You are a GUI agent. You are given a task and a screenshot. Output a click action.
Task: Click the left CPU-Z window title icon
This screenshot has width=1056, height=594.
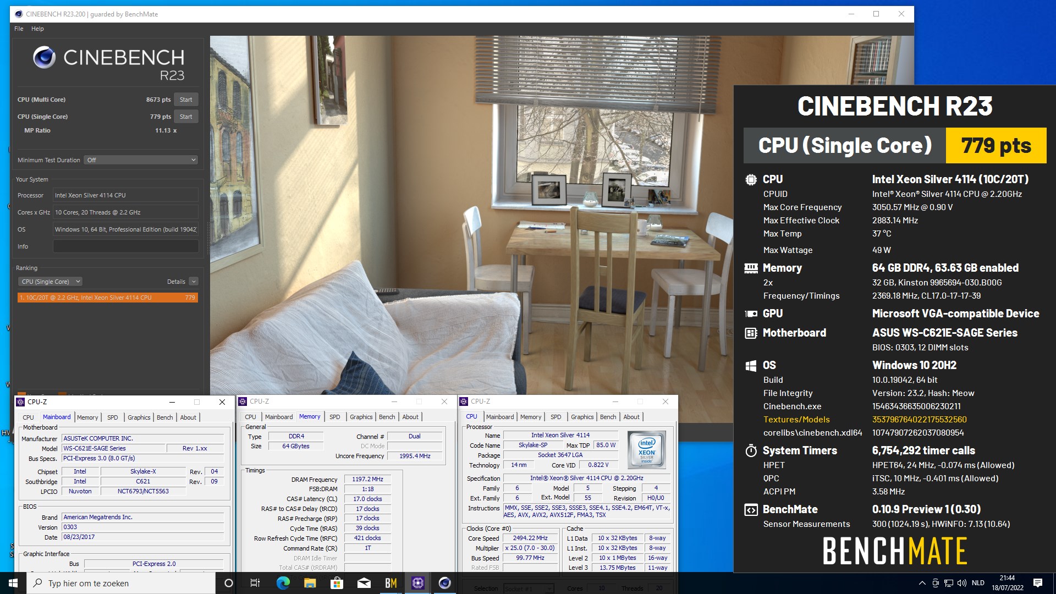point(21,402)
